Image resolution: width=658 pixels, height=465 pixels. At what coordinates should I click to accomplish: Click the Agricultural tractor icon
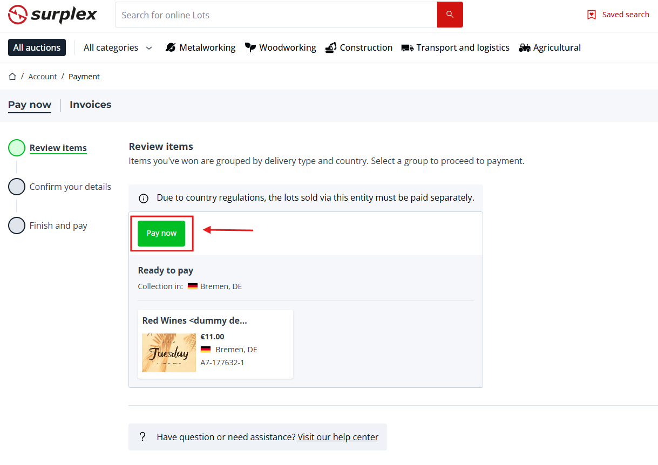[x=525, y=47]
